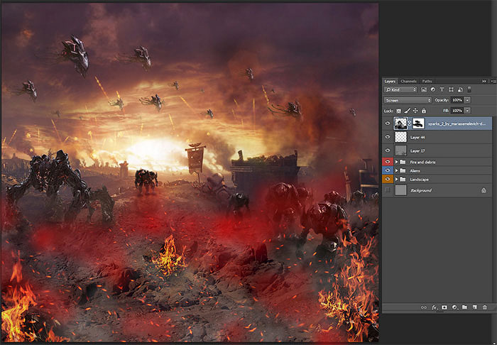This screenshot has width=497, height=345.
Task: Select the Background layer name
Action: click(x=421, y=190)
